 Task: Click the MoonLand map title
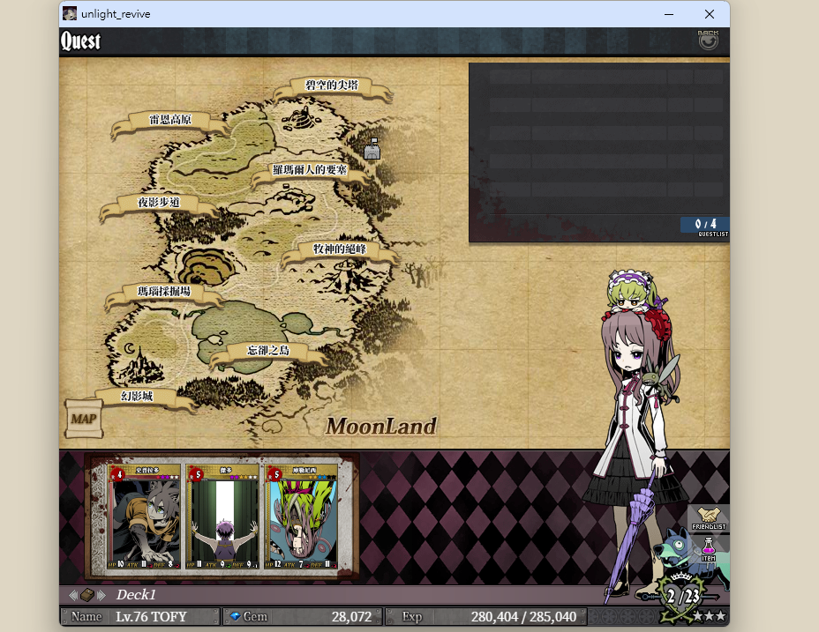click(381, 427)
